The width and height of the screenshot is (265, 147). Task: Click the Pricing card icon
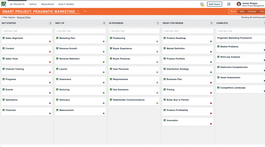pyautogui.click(x=165, y=89)
